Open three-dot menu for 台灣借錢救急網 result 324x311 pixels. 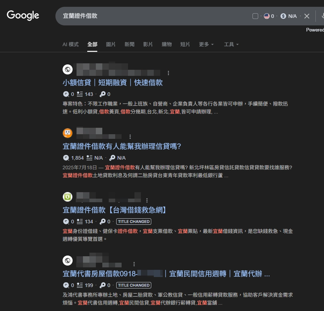point(147,200)
